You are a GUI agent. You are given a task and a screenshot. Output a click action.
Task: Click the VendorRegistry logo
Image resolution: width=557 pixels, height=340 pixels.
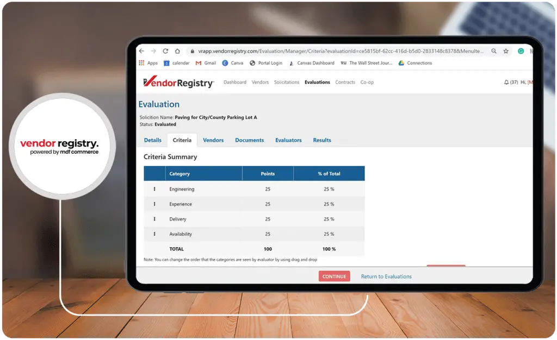pos(178,82)
